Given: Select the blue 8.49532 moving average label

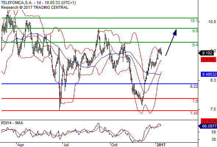Looking at the screenshot, I should click(x=209, y=74).
